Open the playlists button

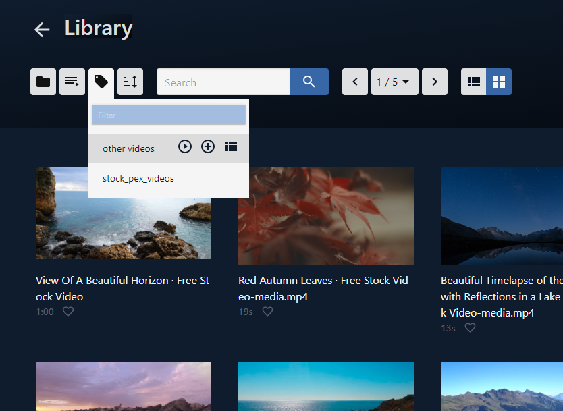coord(72,82)
